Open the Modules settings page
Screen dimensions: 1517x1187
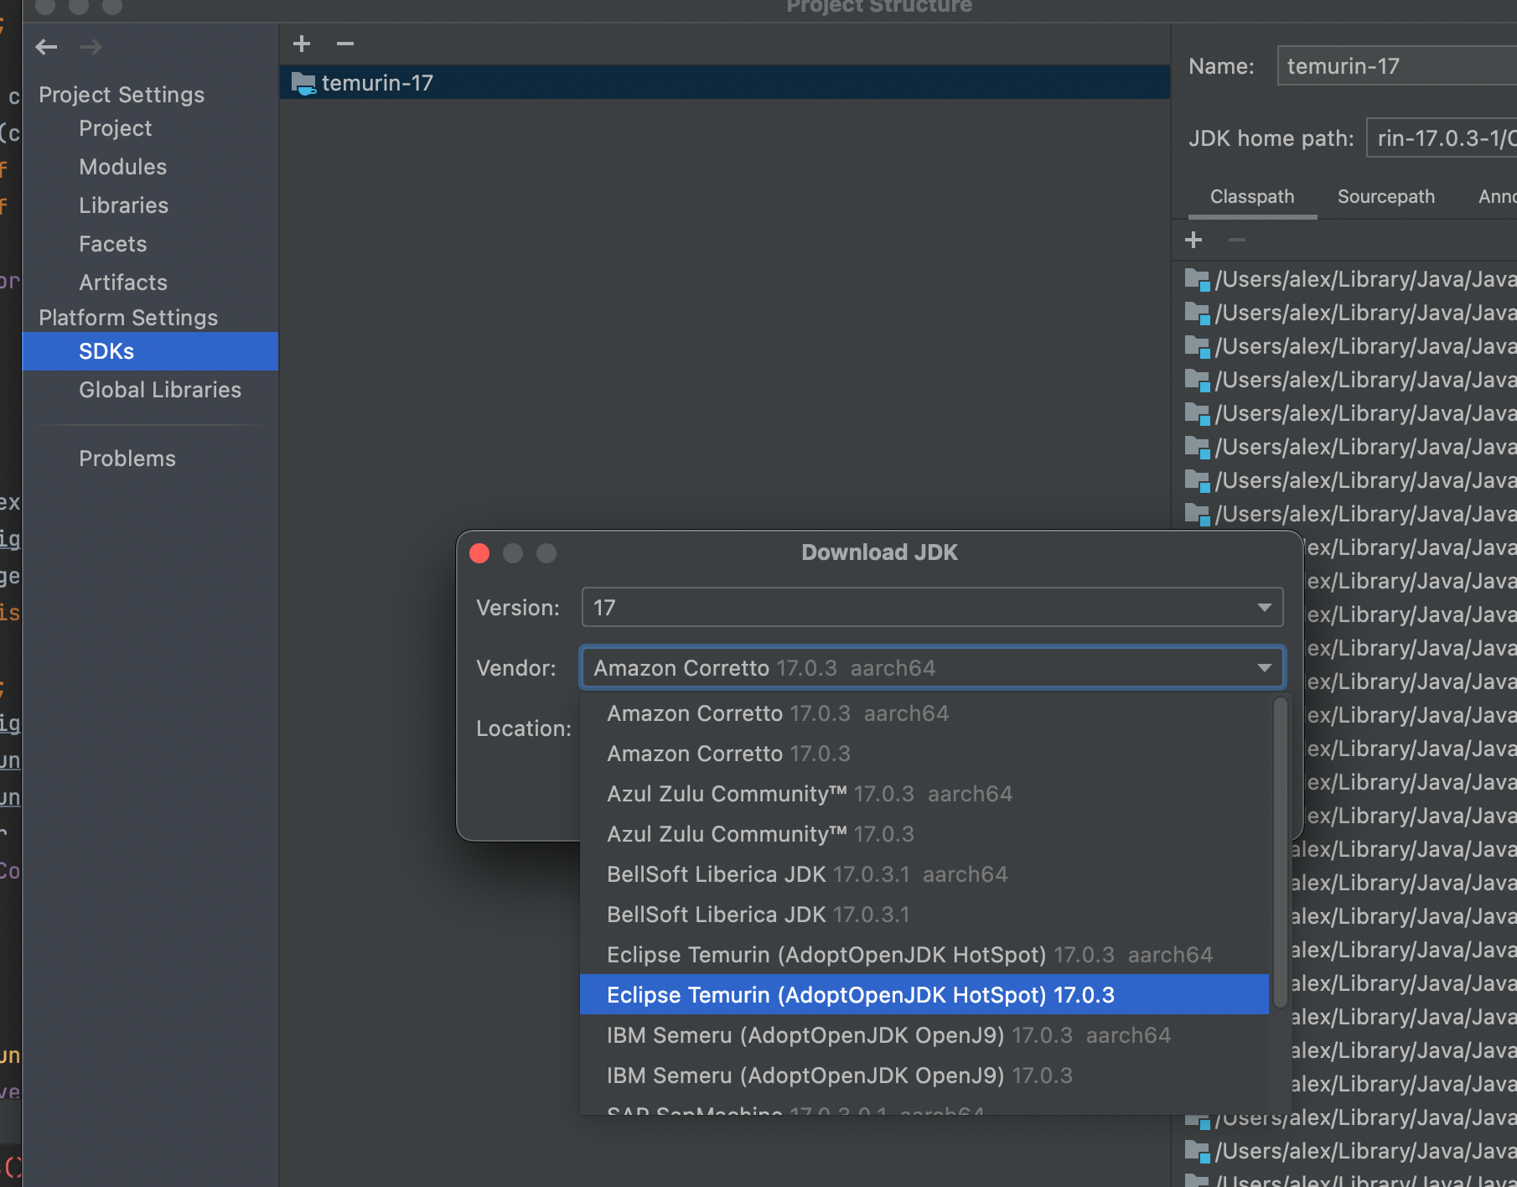(x=123, y=167)
